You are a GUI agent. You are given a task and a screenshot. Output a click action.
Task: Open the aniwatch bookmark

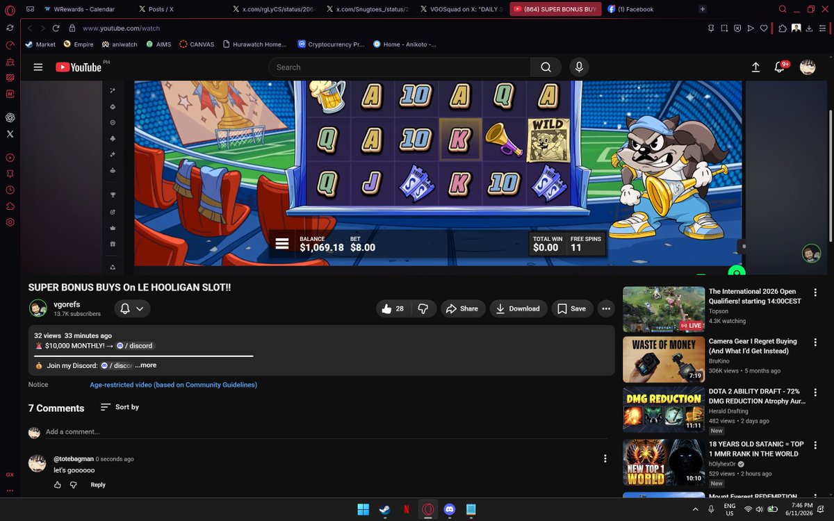[120, 44]
